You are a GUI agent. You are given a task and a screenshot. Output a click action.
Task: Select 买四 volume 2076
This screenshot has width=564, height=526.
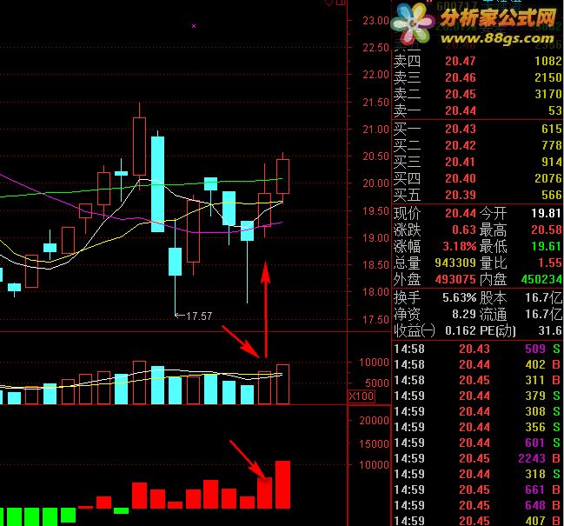click(548, 178)
